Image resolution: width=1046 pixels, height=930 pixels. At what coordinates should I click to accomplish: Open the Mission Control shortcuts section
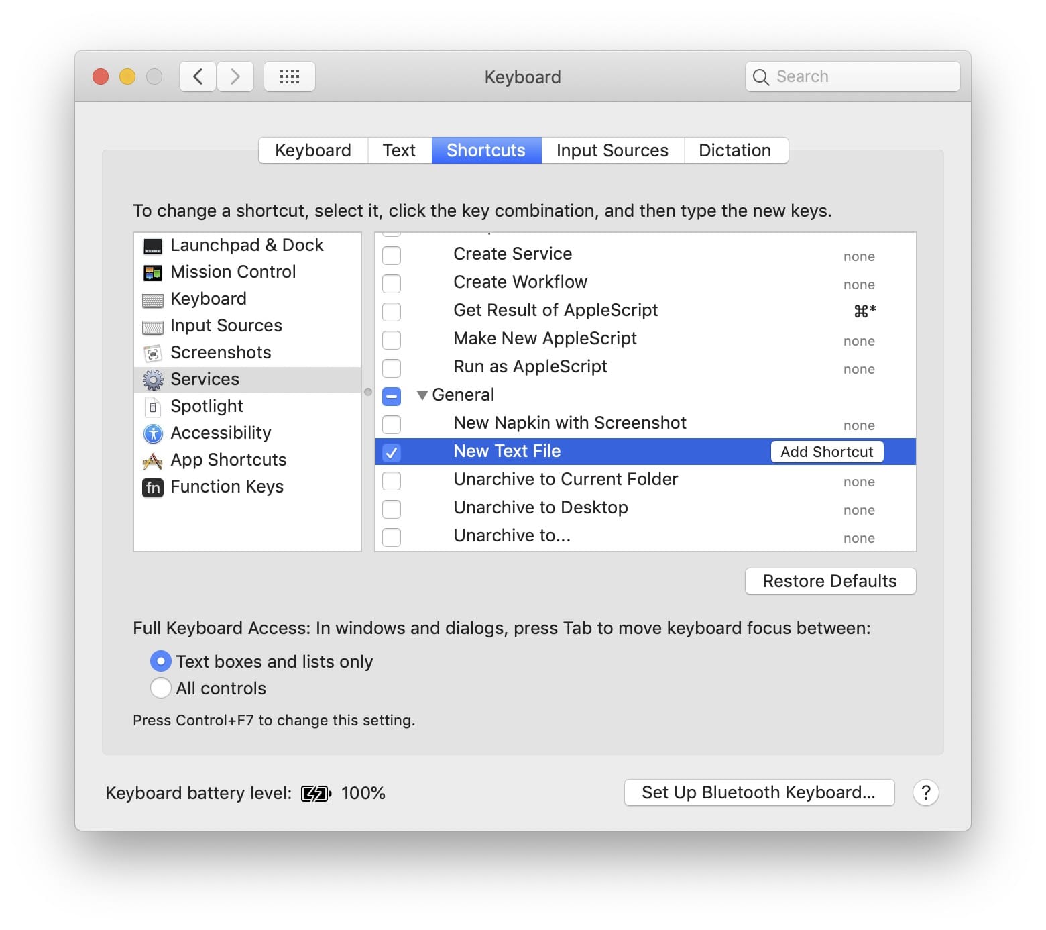(232, 272)
